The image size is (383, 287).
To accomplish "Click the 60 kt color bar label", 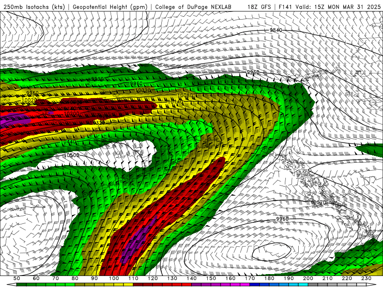I will [36, 278].
